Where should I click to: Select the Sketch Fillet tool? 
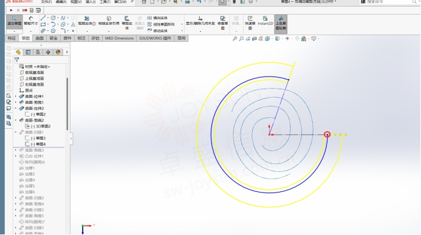pyautogui.click(x=63, y=31)
